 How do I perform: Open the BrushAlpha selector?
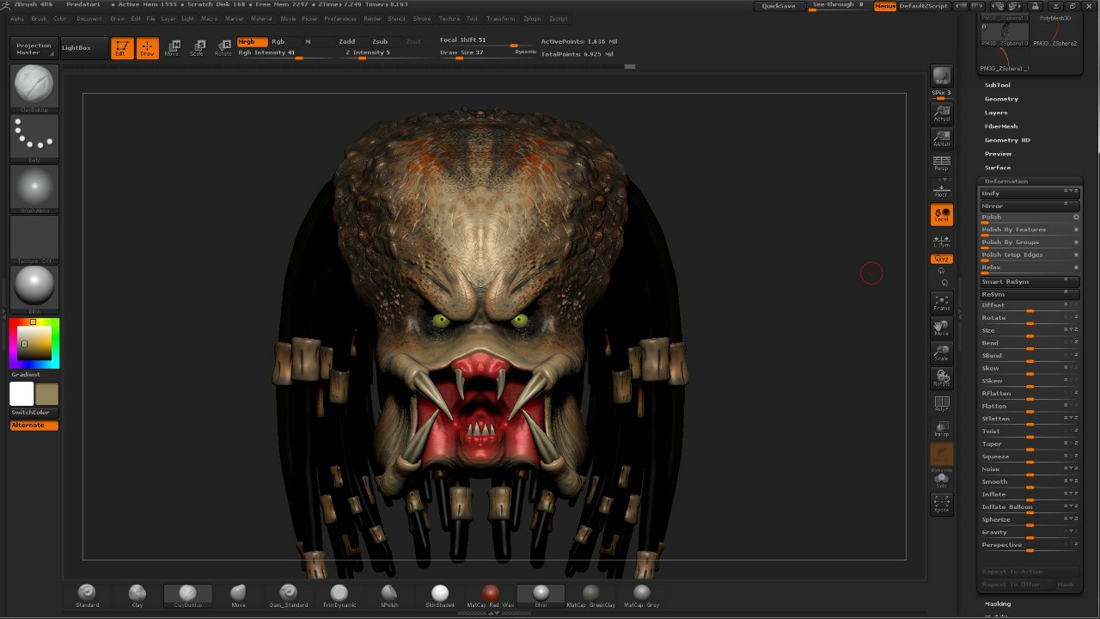pyautogui.click(x=34, y=189)
